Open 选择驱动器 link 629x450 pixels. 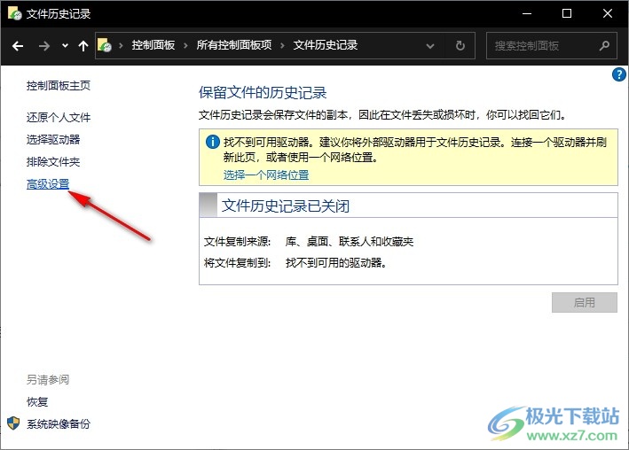point(53,139)
